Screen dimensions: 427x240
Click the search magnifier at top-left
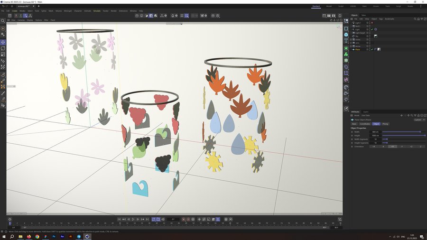pos(3,21)
